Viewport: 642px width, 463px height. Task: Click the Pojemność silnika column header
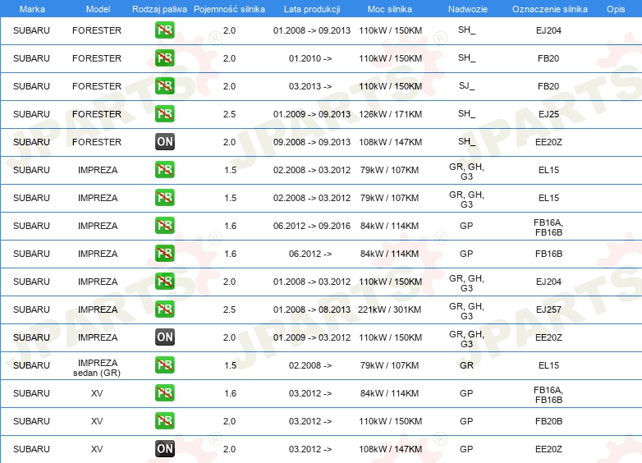coord(229,7)
